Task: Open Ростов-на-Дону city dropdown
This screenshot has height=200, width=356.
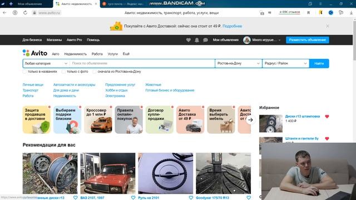Action: (x=239, y=63)
